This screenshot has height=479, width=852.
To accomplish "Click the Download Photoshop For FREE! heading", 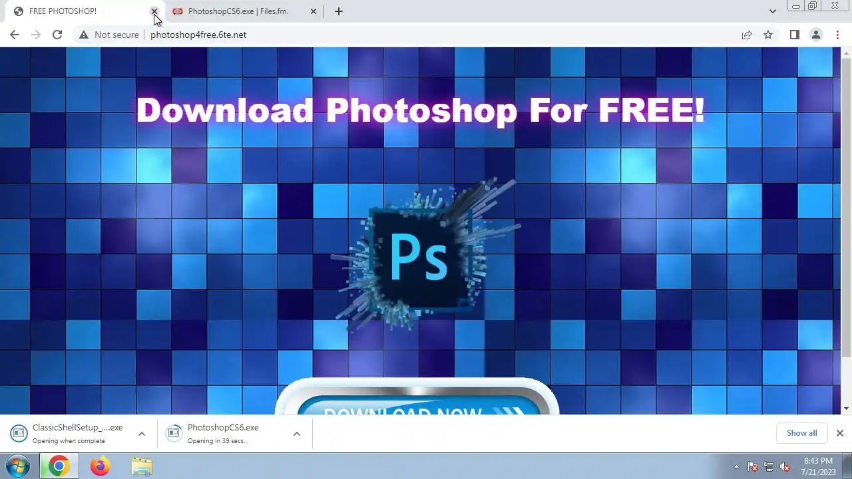I will click(421, 110).
